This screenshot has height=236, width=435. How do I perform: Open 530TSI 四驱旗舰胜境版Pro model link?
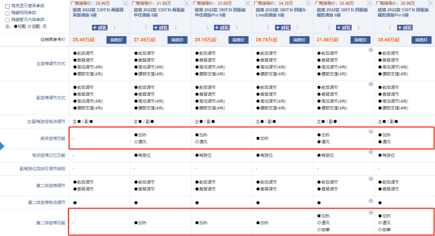coord(403,12)
